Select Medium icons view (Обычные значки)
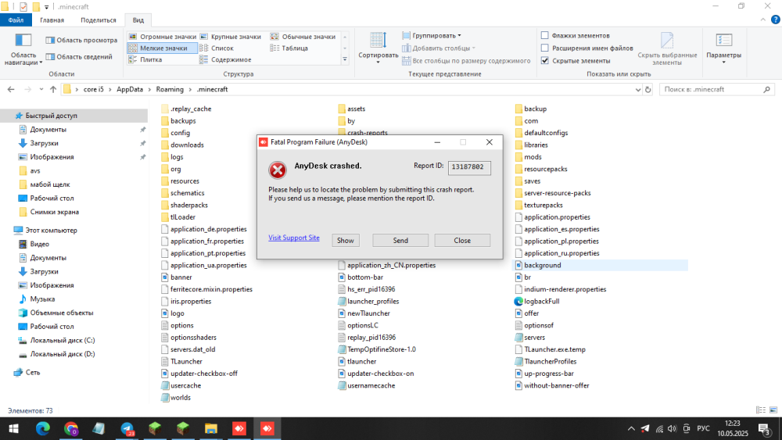Screen dimensions: 782x440 (x=303, y=37)
